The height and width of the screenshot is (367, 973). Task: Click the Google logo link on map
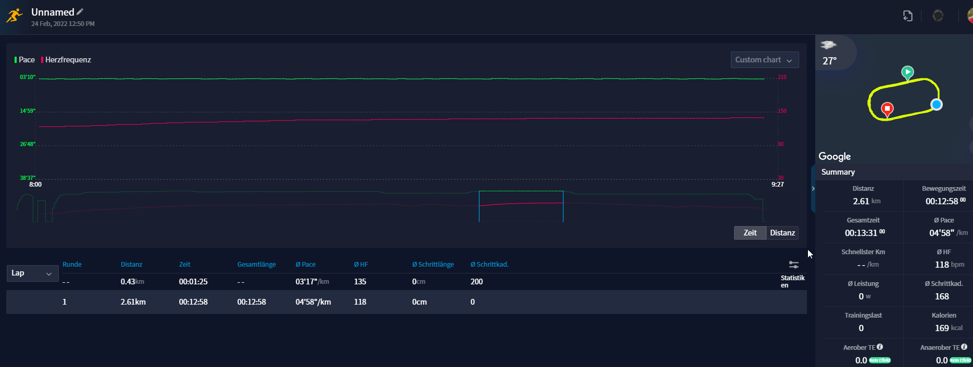834,156
